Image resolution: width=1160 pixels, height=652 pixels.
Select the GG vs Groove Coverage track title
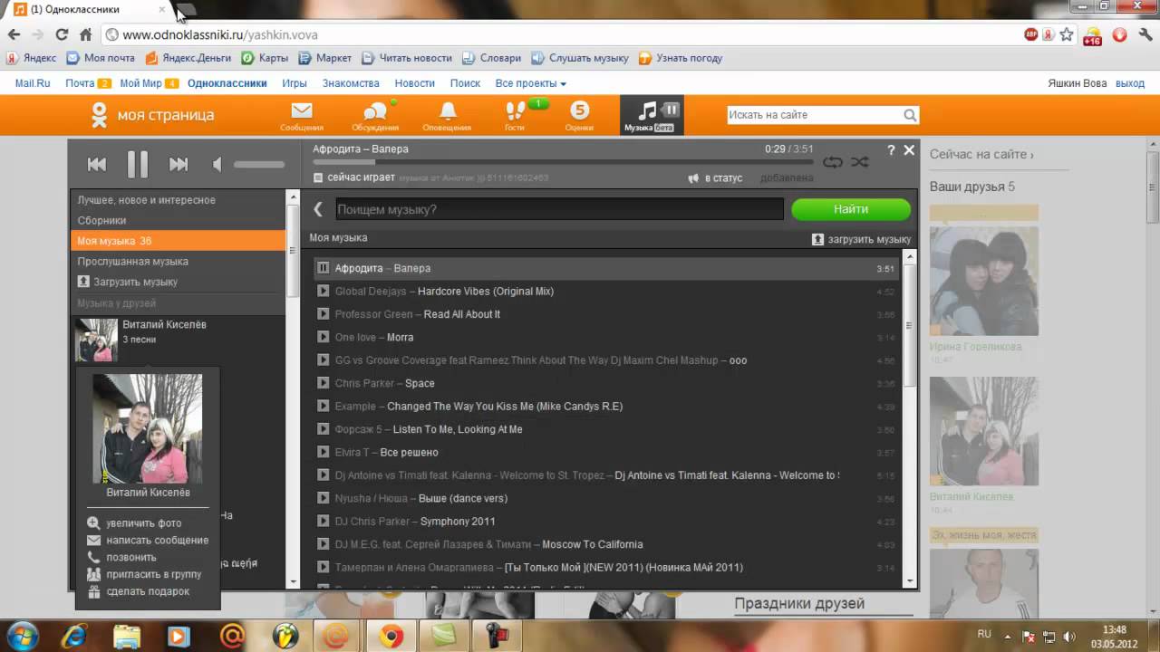click(x=541, y=360)
